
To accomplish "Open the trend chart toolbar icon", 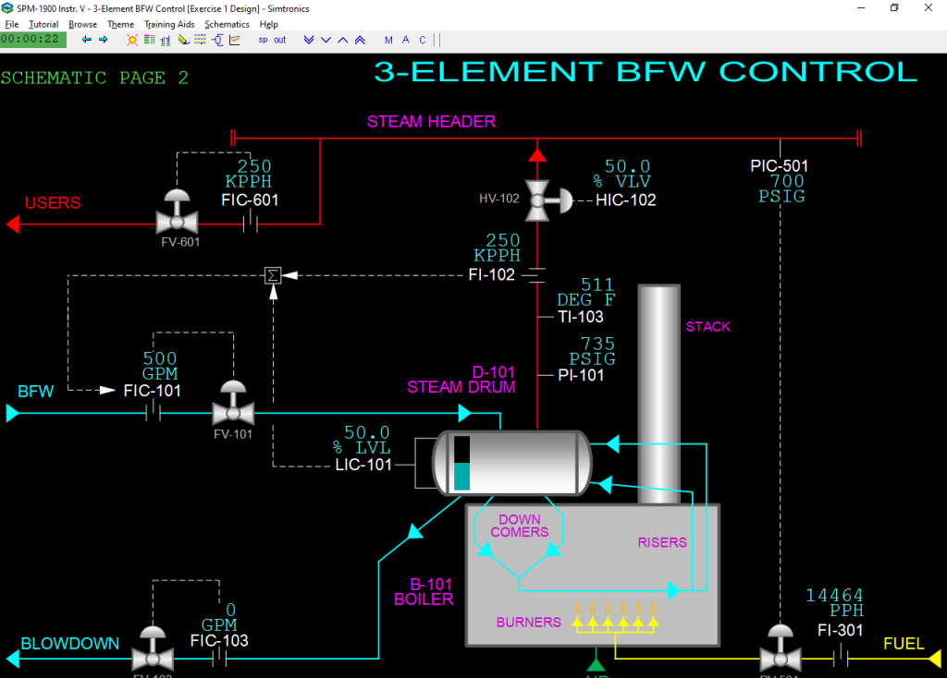I will [235, 41].
